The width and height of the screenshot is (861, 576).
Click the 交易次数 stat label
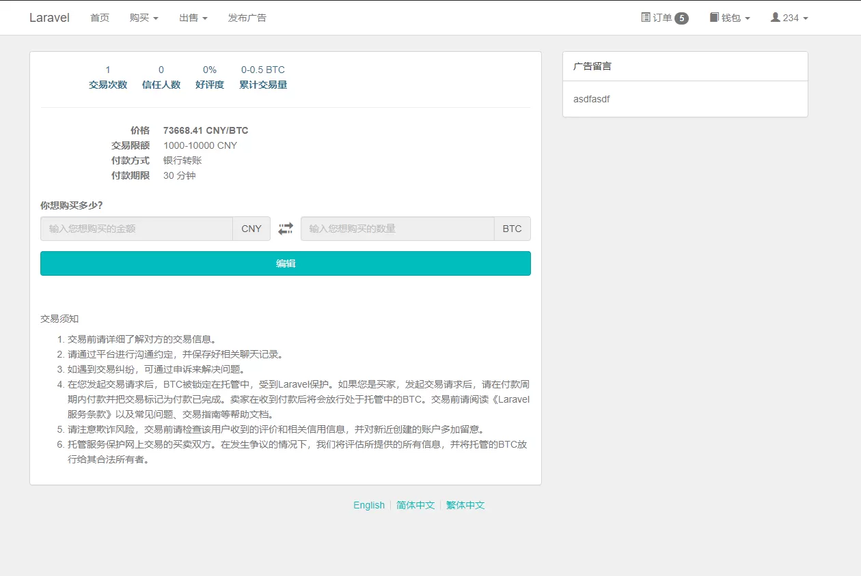108,85
